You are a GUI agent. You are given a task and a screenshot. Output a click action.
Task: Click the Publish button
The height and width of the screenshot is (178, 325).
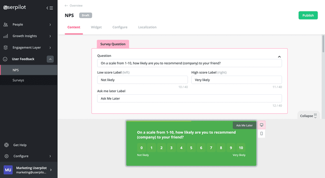(x=308, y=15)
